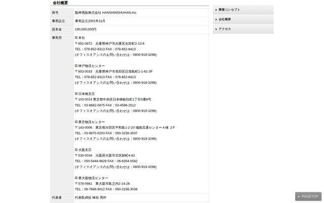Select the address line starting 〒653-0033

(x=113, y=72)
